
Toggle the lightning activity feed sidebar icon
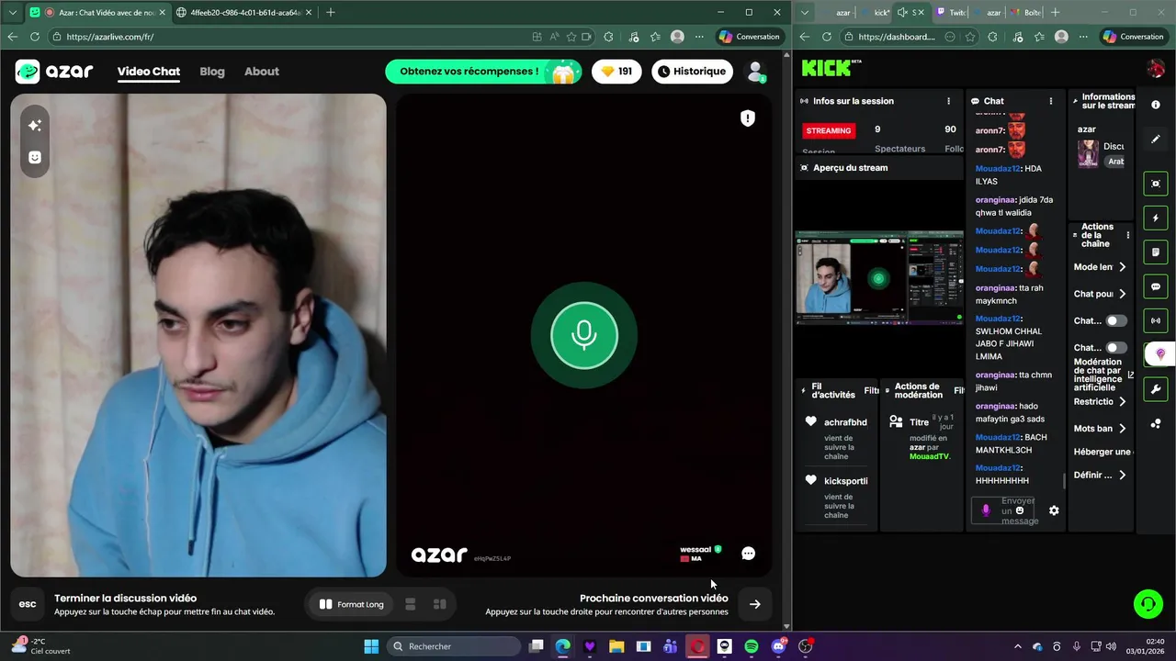(x=1156, y=218)
